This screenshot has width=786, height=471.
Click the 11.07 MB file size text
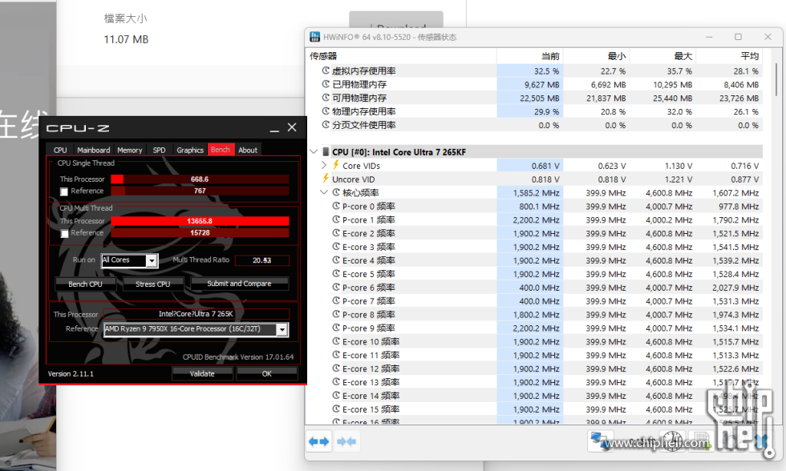tap(127, 39)
